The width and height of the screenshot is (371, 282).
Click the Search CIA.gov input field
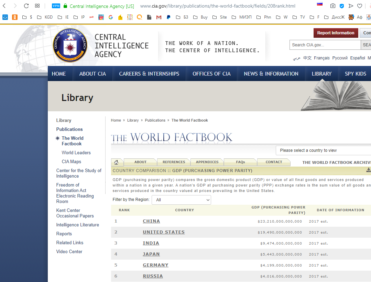pos(325,45)
